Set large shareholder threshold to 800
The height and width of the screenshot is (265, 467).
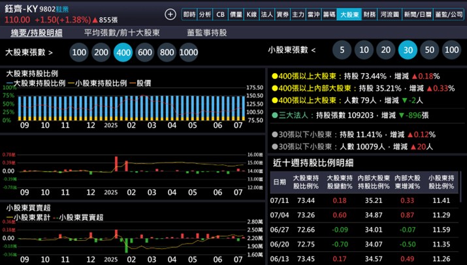pos(167,52)
